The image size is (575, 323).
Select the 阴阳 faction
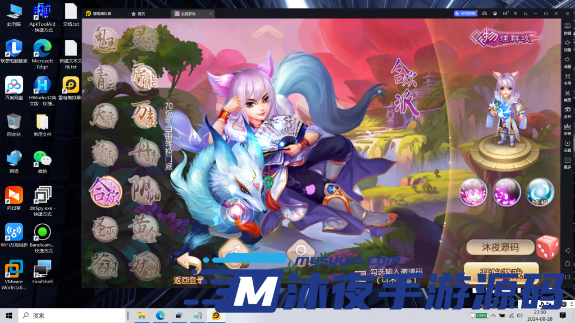144,191
